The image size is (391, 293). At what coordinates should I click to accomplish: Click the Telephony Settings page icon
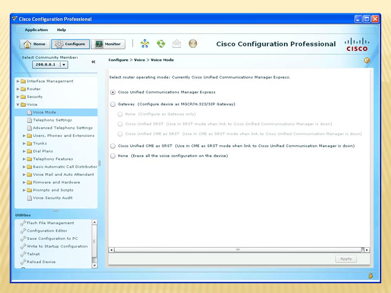click(29, 120)
